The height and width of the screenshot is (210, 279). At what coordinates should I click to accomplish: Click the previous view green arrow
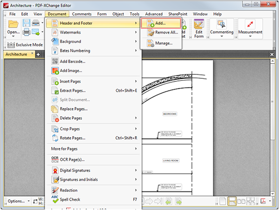coord(169,202)
